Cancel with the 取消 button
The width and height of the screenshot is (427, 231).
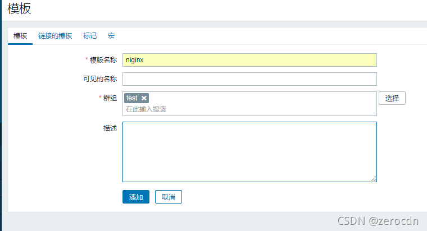point(169,197)
